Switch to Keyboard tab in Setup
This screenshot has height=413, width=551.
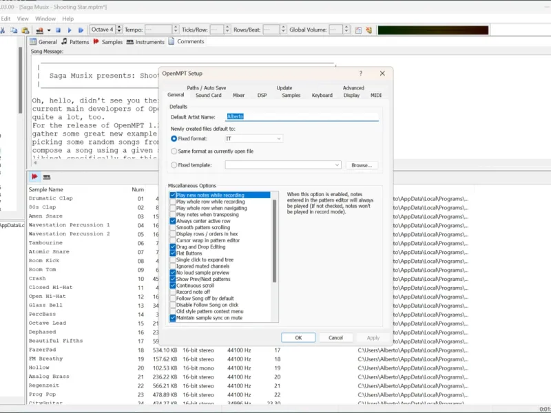pyautogui.click(x=322, y=95)
